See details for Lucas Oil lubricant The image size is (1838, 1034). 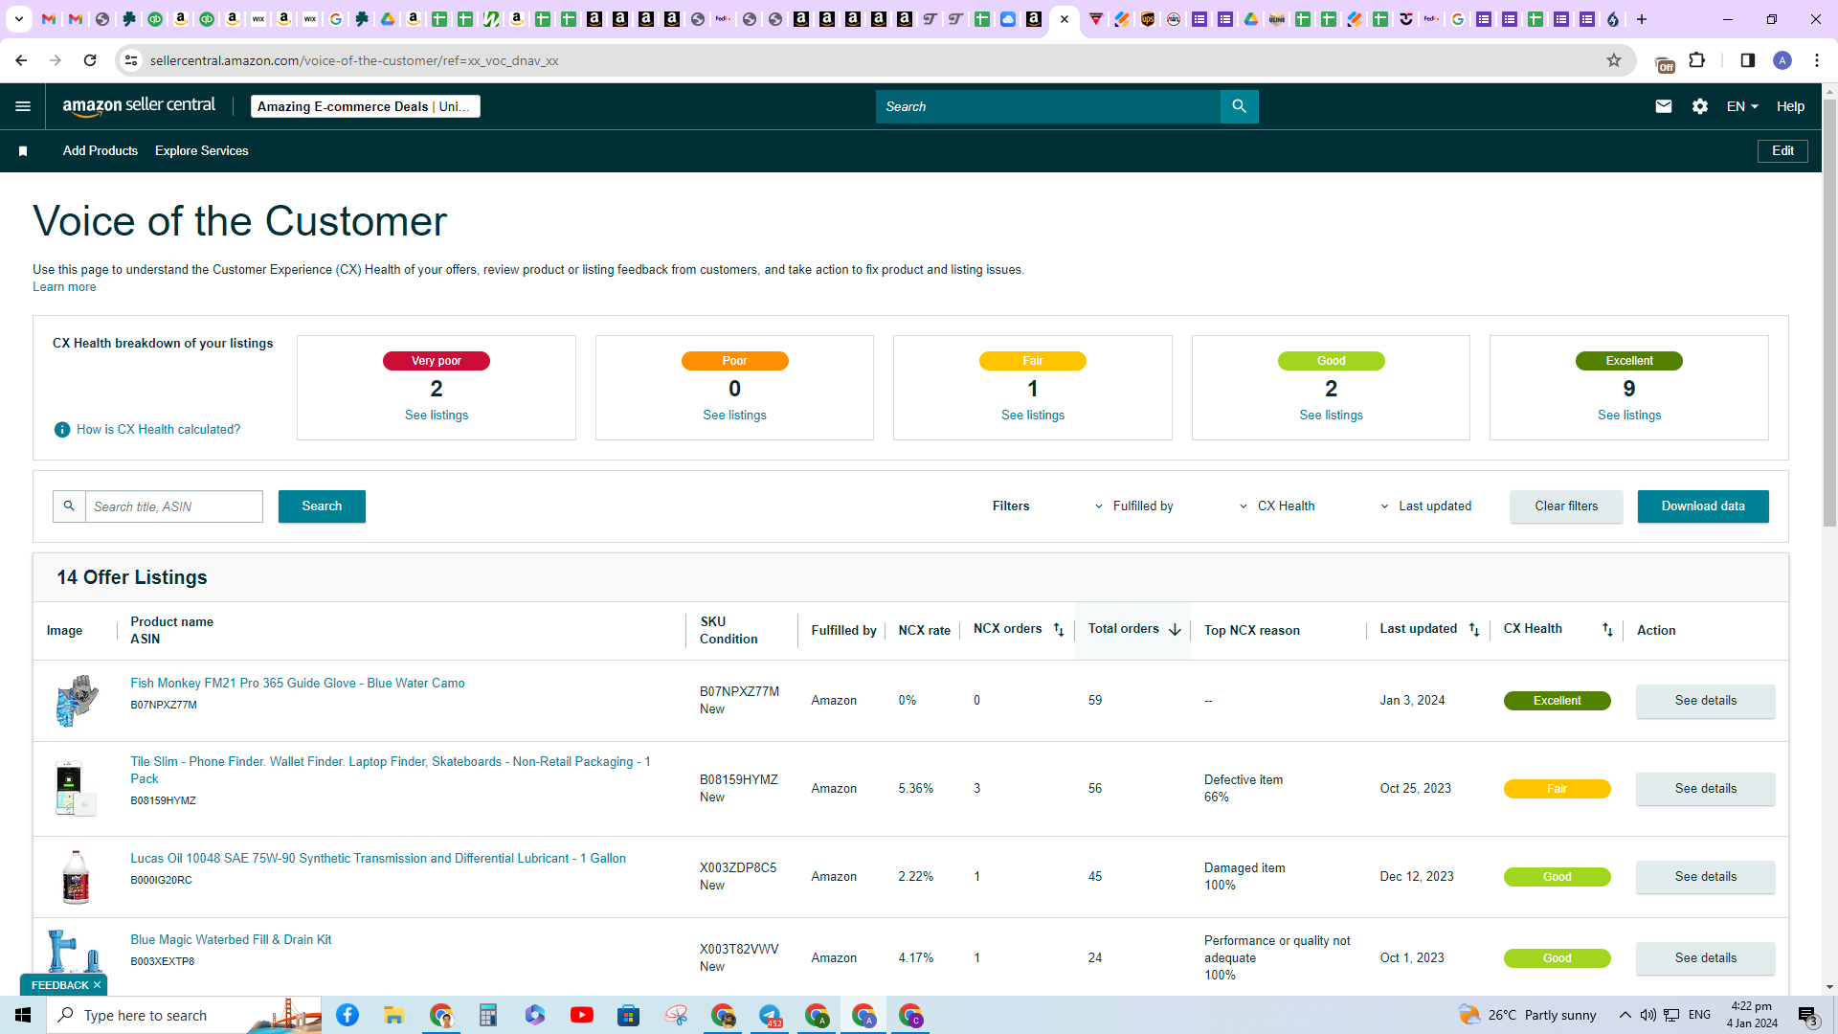(1705, 877)
